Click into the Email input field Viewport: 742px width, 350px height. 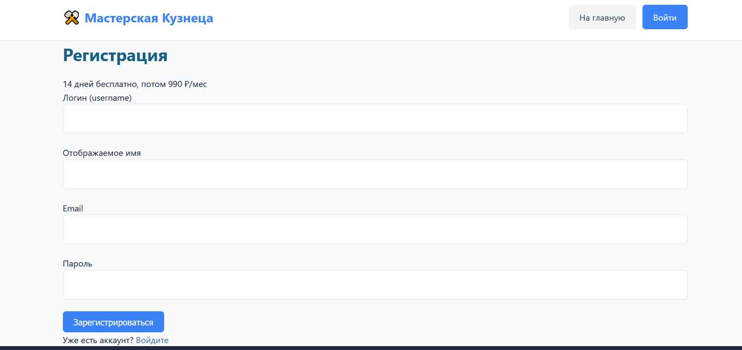pos(375,229)
